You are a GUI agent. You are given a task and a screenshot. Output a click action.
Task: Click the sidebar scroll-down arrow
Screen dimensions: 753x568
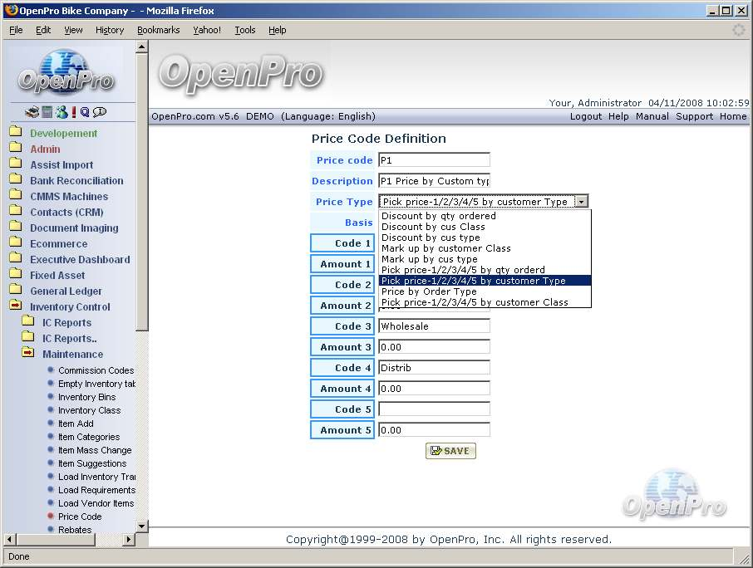[141, 526]
